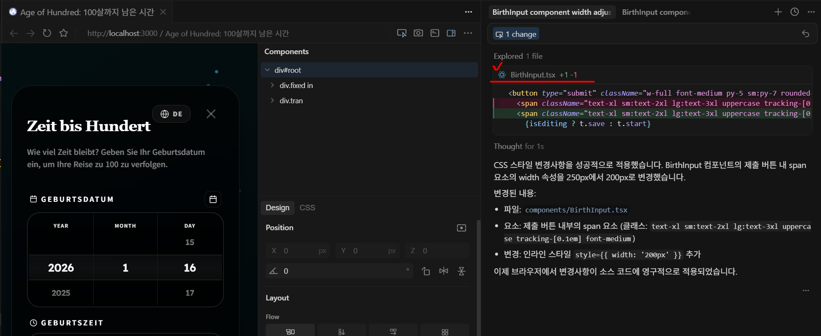Flip the element horizontally
This screenshot has height=336, width=821.
click(444, 271)
